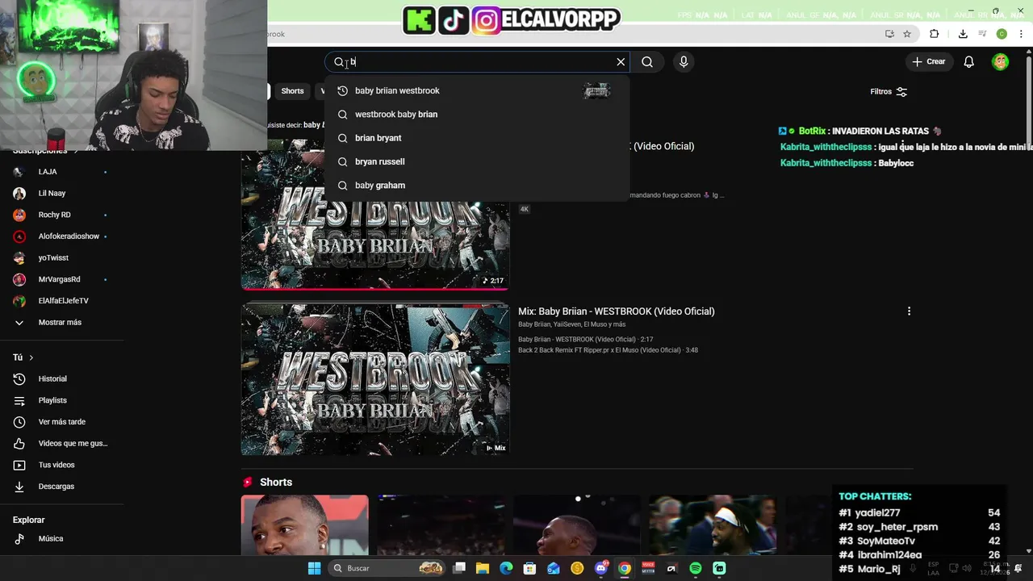Start voice search with the microphone icon

tap(684, 62)
